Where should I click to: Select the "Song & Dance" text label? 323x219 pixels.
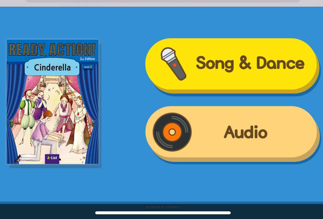[x=250, y=64]
